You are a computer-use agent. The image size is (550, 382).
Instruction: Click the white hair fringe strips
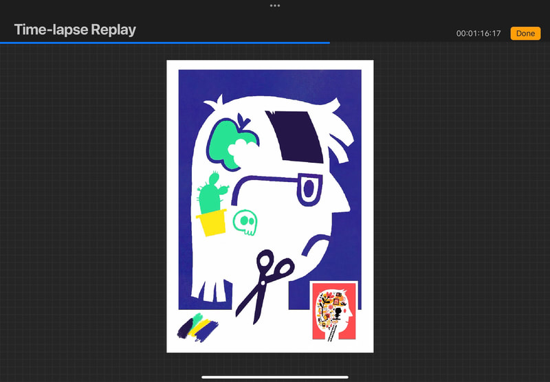(214, 289)
